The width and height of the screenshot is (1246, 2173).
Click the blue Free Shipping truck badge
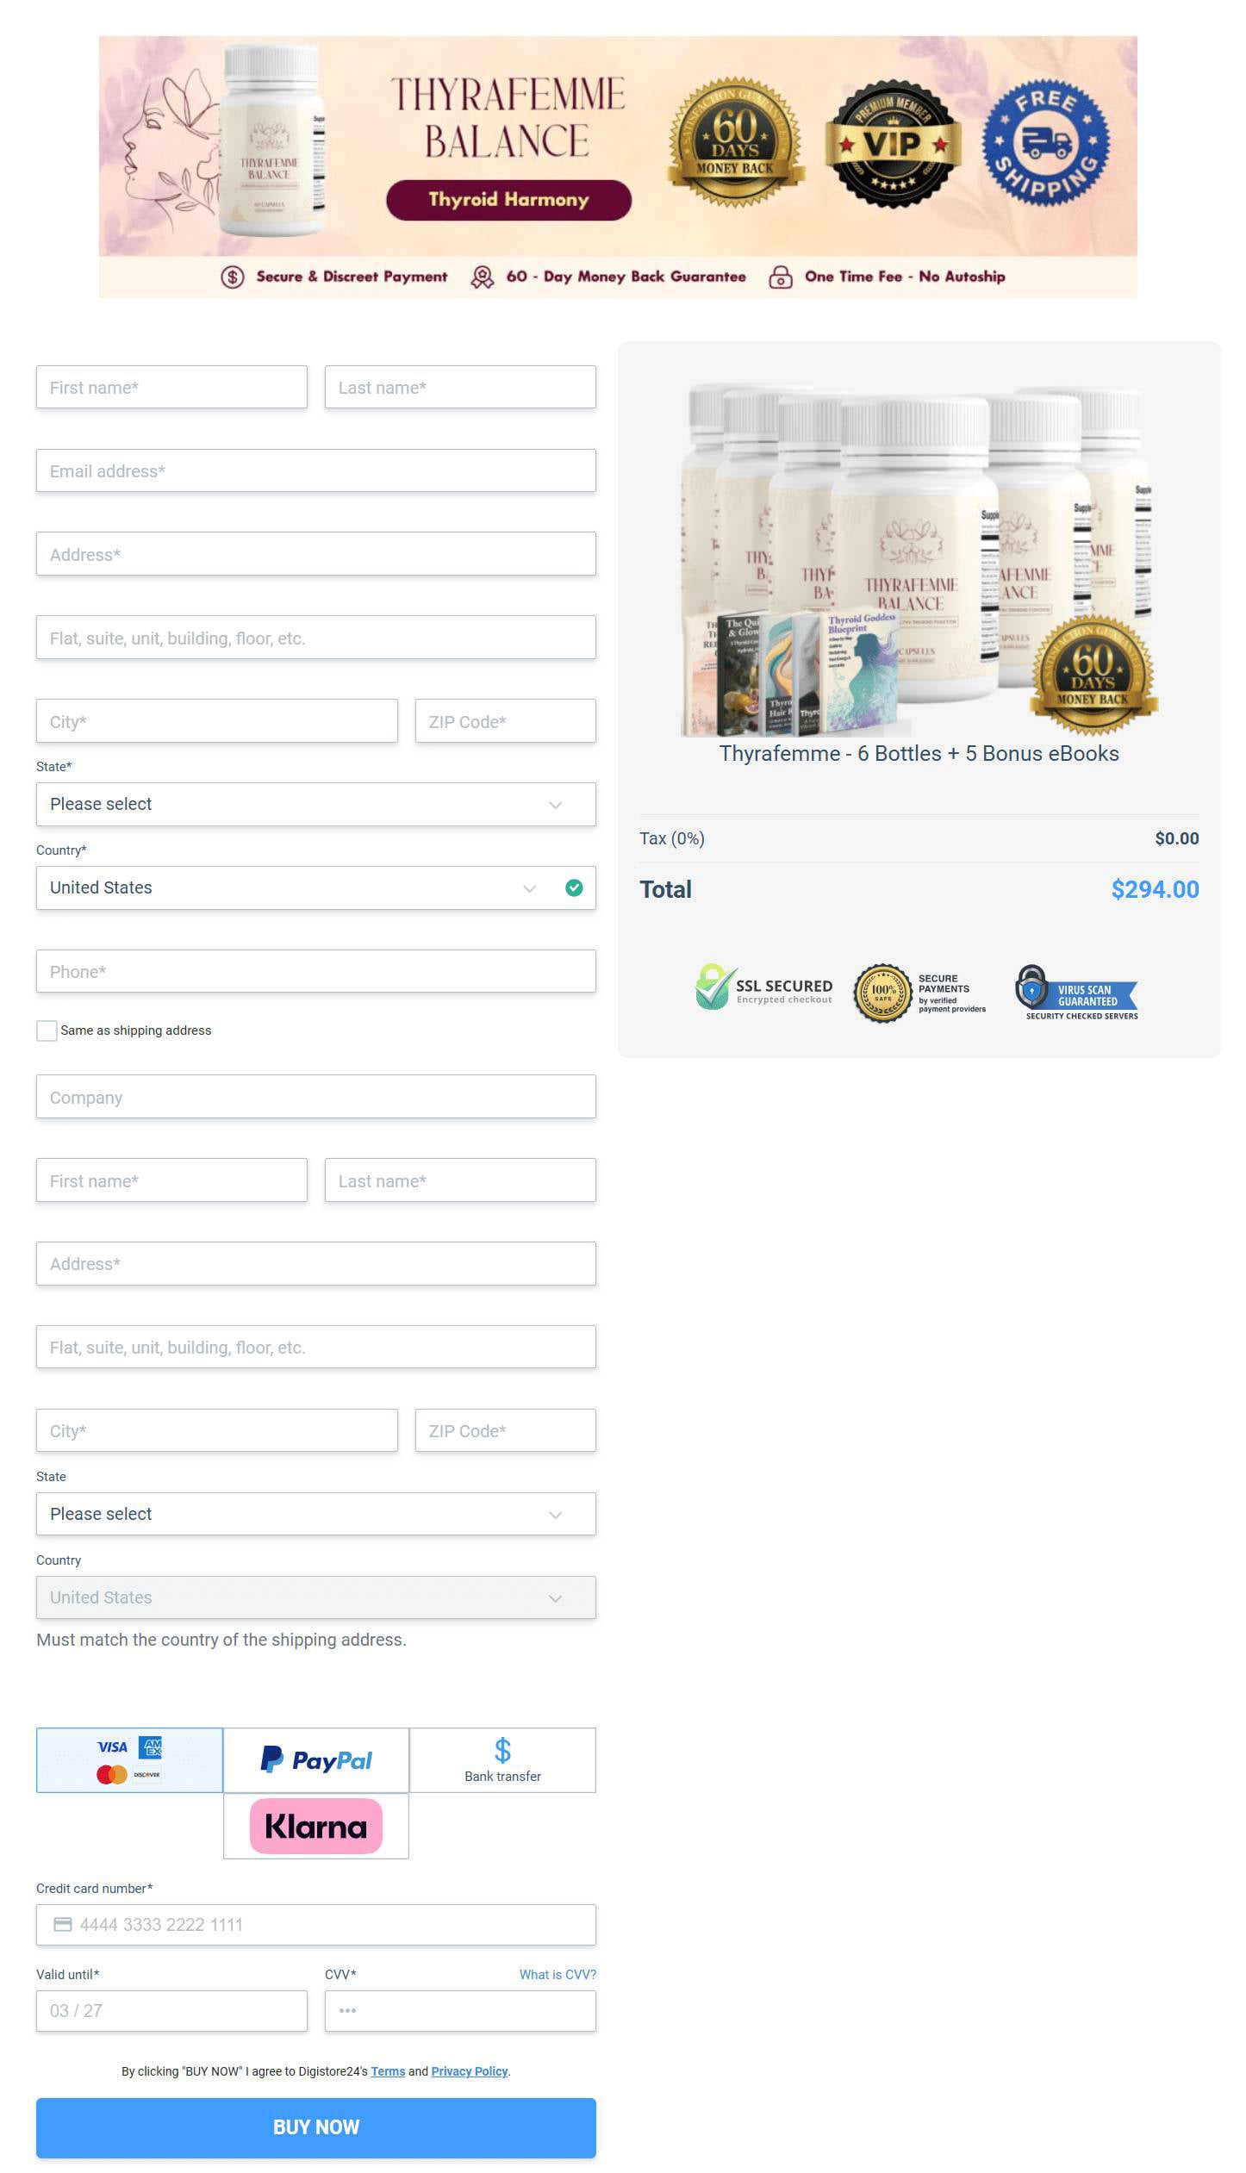[x=1046, y=143]
